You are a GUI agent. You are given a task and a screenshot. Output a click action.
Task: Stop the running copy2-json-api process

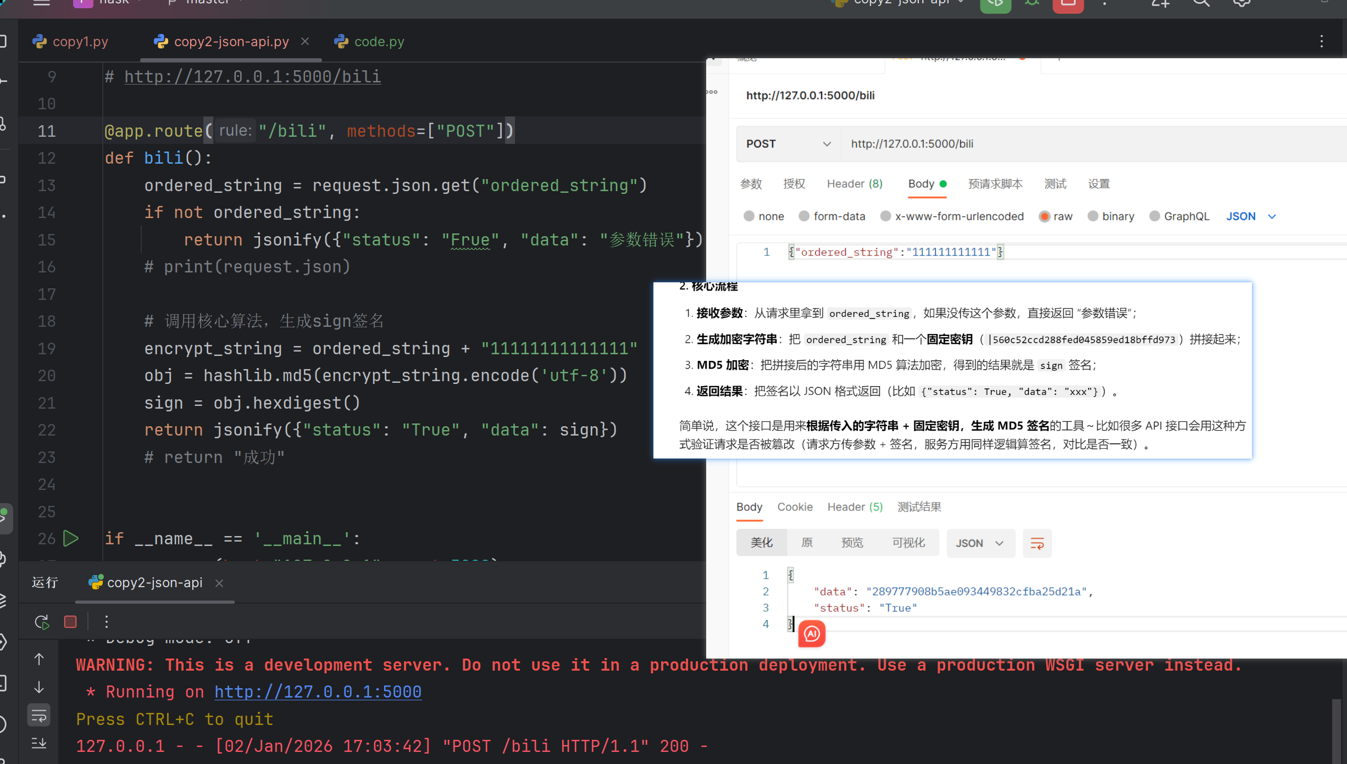pos(70,622)
